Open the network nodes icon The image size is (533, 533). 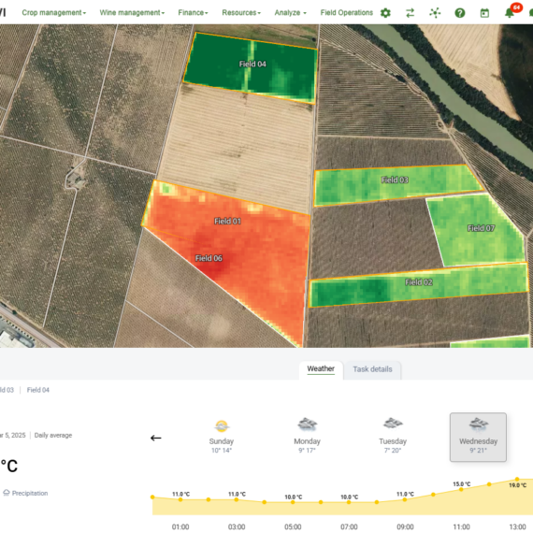435,13
